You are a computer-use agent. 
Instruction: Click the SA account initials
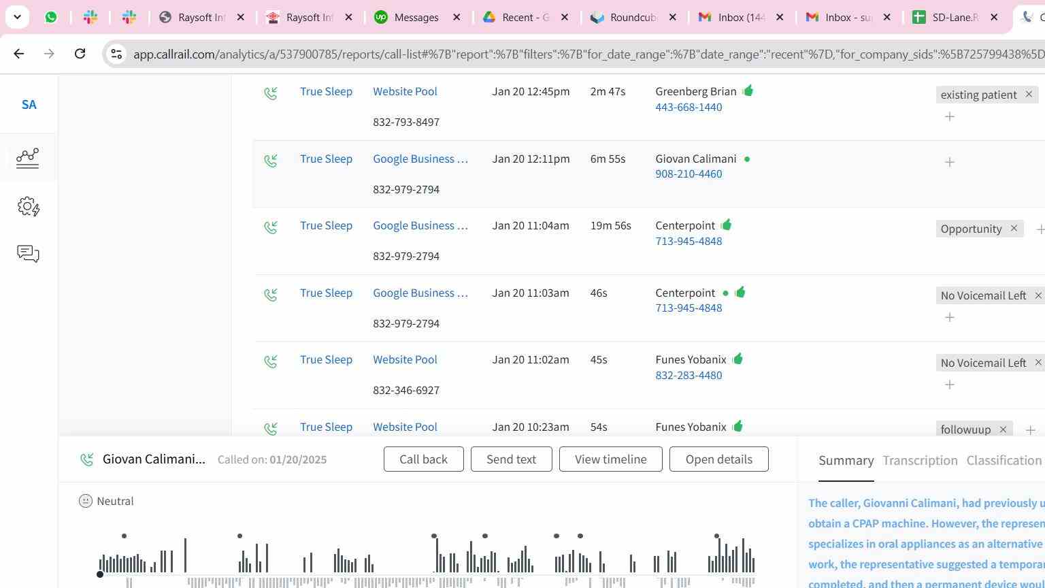(x=29, y=105)
